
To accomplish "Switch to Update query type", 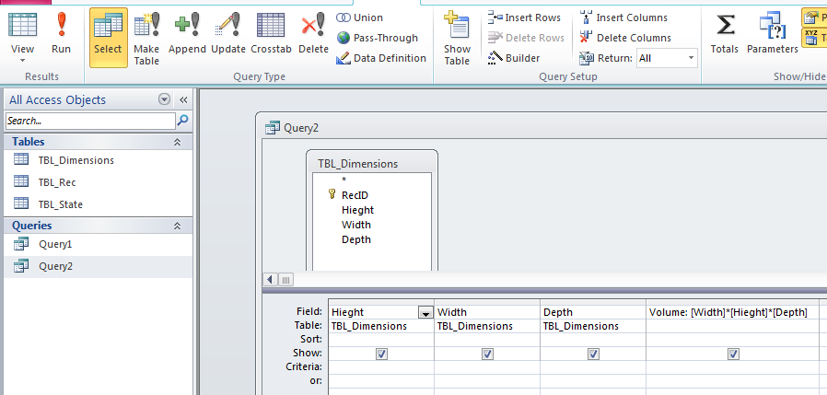I will 228,33.
